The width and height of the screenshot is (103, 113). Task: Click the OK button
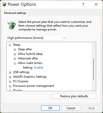click(50, 108)
